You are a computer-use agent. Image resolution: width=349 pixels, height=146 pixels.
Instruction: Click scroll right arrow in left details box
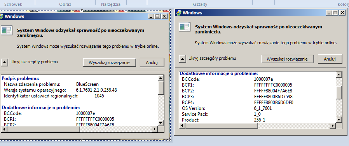point(155,129)
